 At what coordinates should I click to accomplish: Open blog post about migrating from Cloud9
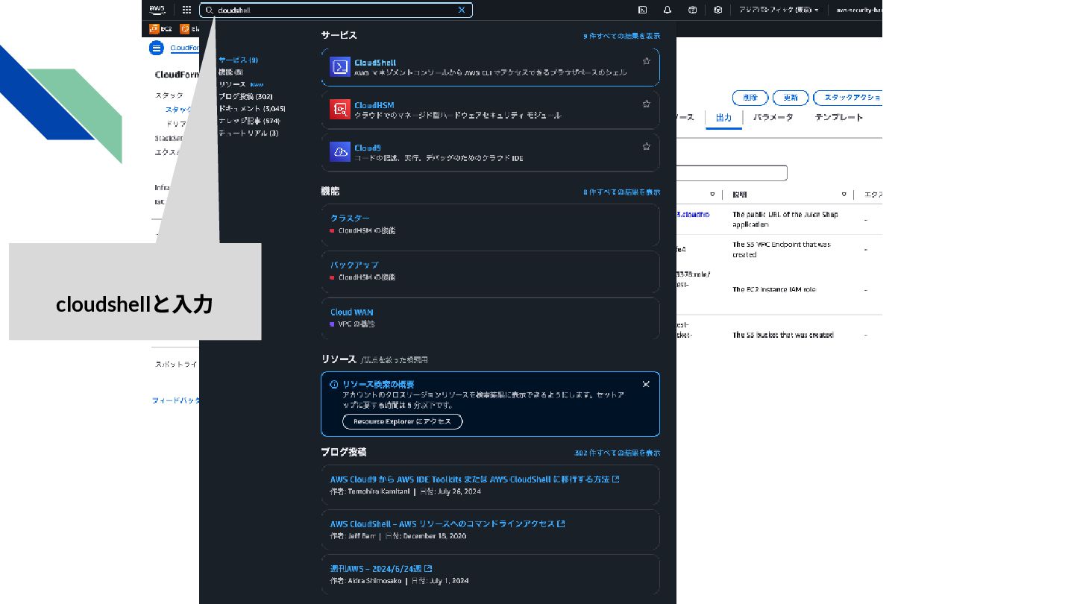point(474,479)
